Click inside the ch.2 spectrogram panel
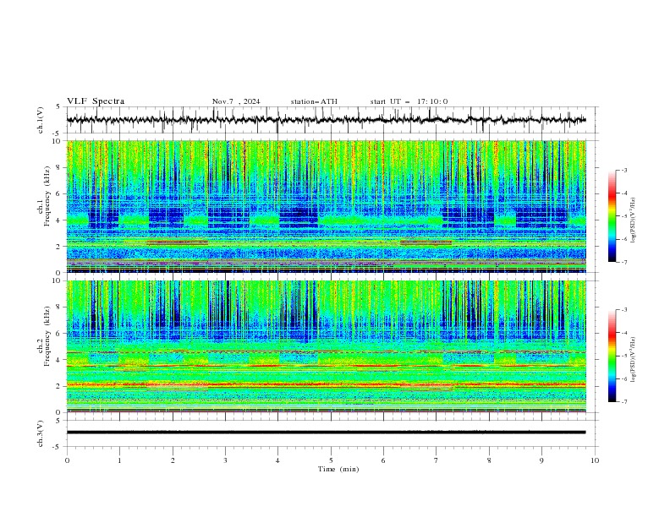This screenshot has width=670, height=517. (326, 346)
